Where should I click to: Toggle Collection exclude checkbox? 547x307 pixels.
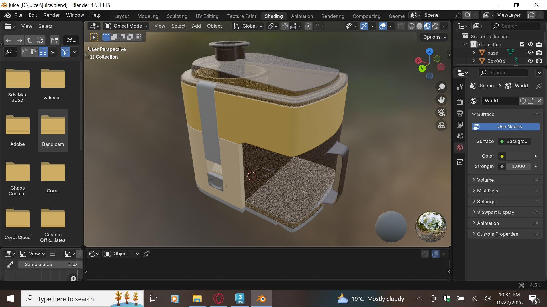522,44
